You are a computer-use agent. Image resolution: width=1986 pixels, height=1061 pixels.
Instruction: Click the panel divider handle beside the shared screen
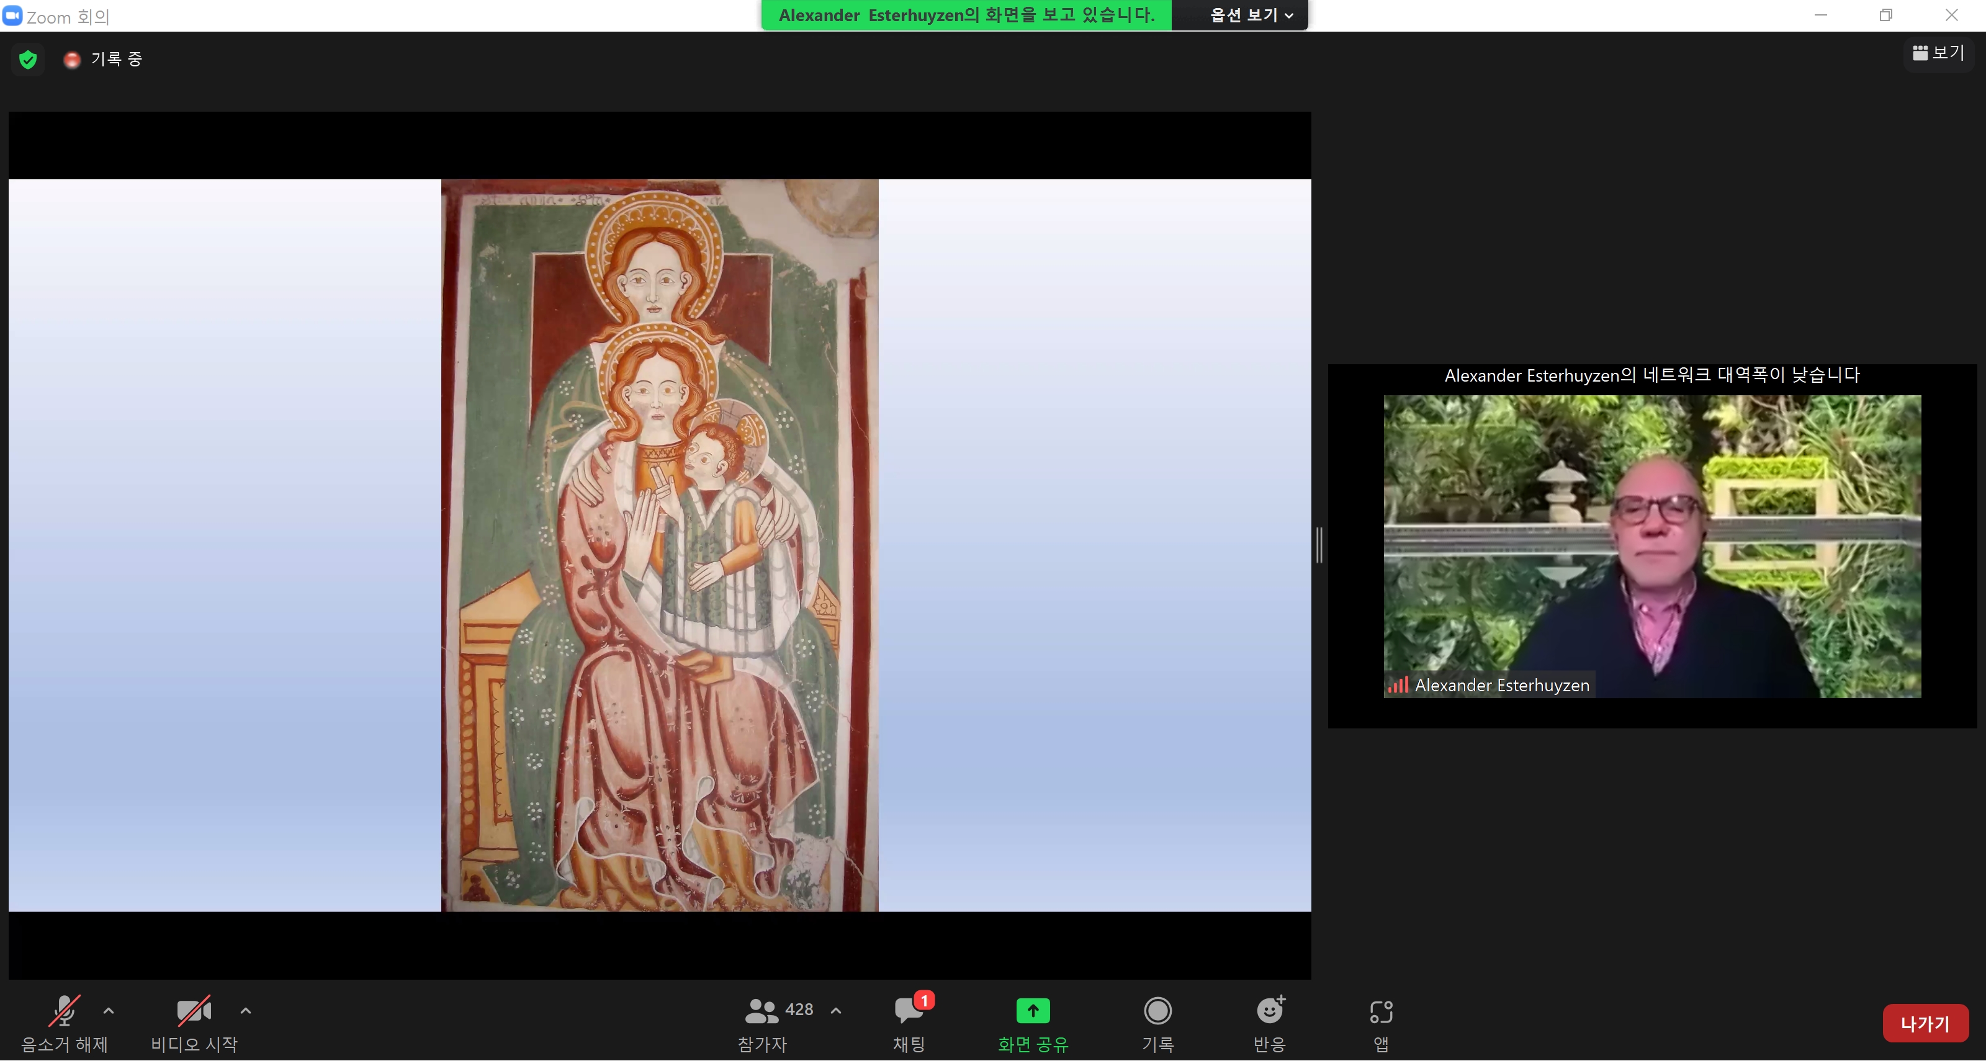click(x=1319, y=545)
